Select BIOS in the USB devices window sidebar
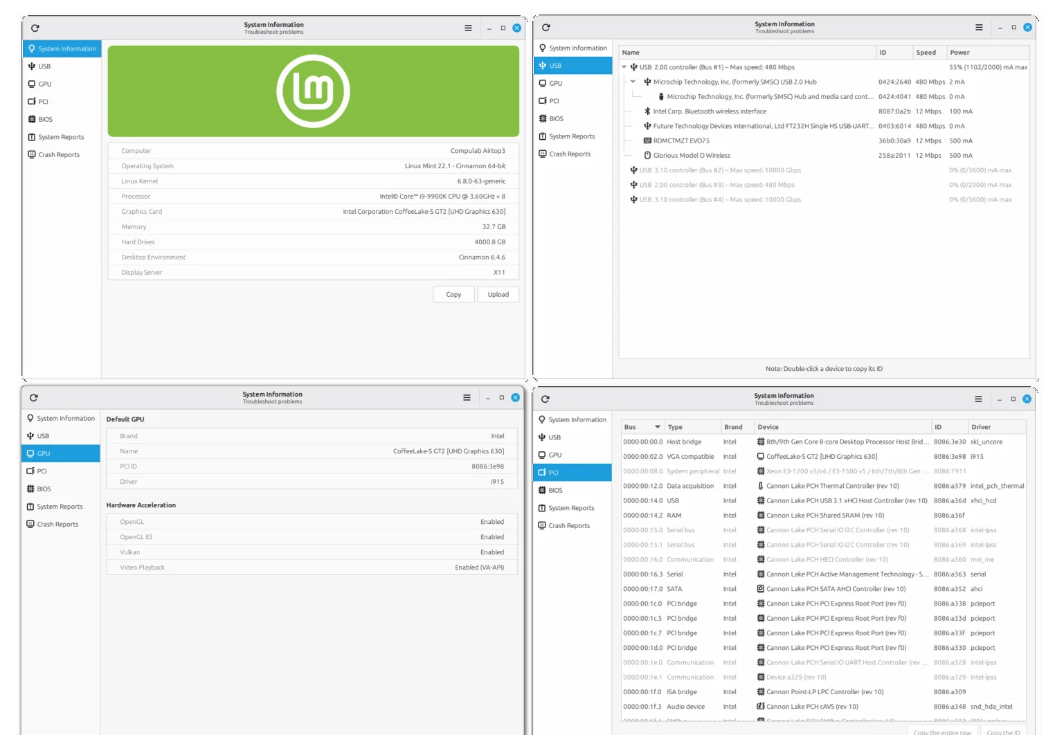Viewport: 1064px width, 735px height. (x=556, y=119)
